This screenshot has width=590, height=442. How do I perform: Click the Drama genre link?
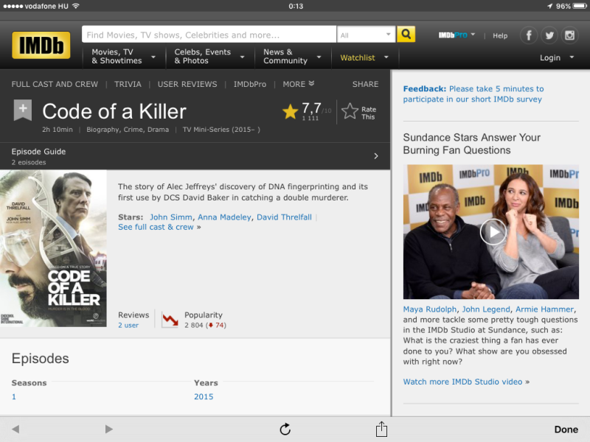pyautogui.click(x=158, y=130)
